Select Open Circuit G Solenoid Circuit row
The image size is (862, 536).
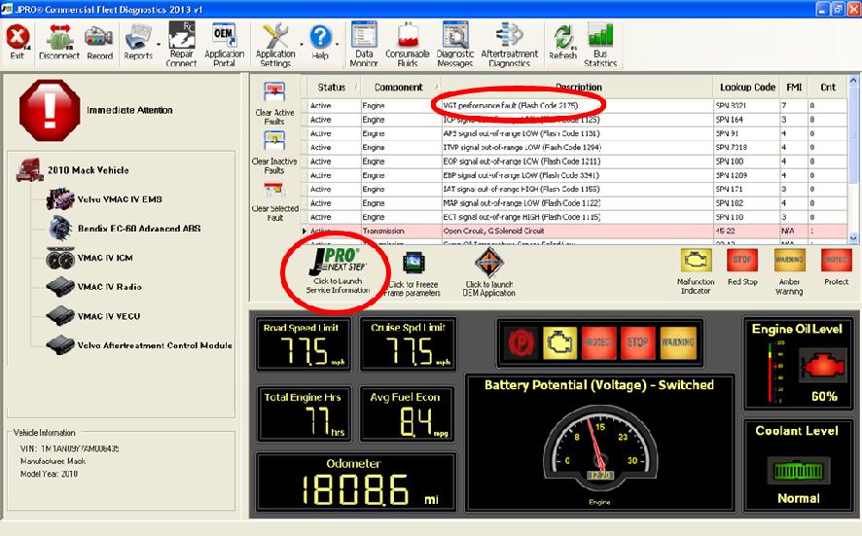574,231
